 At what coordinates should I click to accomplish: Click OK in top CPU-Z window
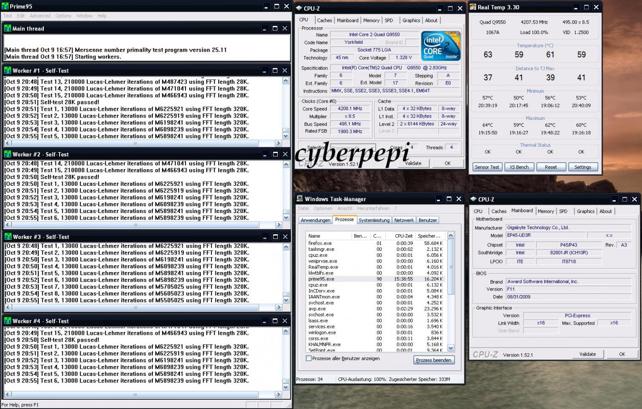click(x=447, y=163)
